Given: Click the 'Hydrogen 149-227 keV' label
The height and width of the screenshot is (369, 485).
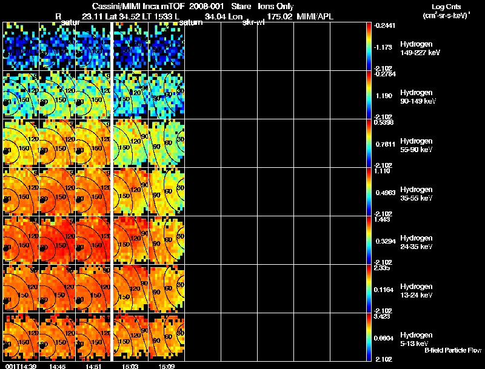Looking at the screenshot, I should point(420,48).
